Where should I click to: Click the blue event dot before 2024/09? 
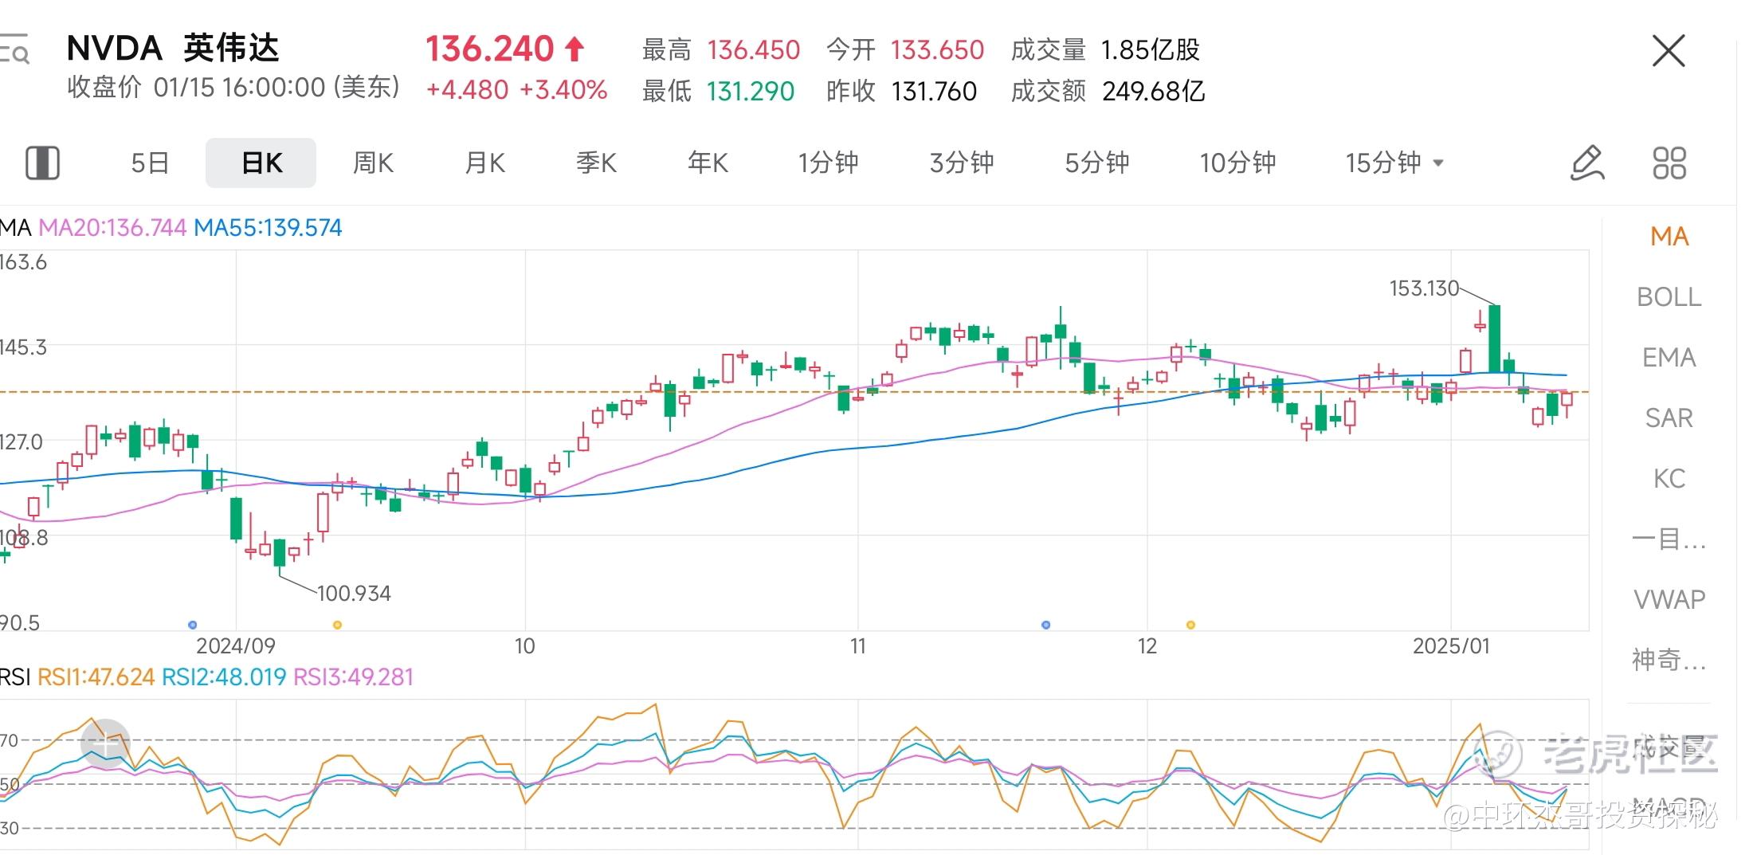click(192, 625)
